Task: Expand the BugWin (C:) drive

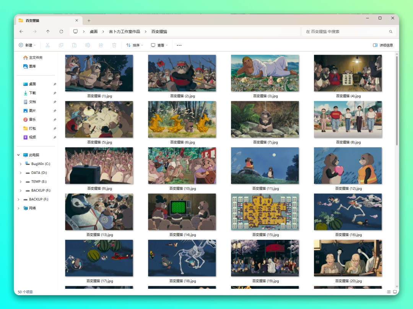Action: pos(21,164)
